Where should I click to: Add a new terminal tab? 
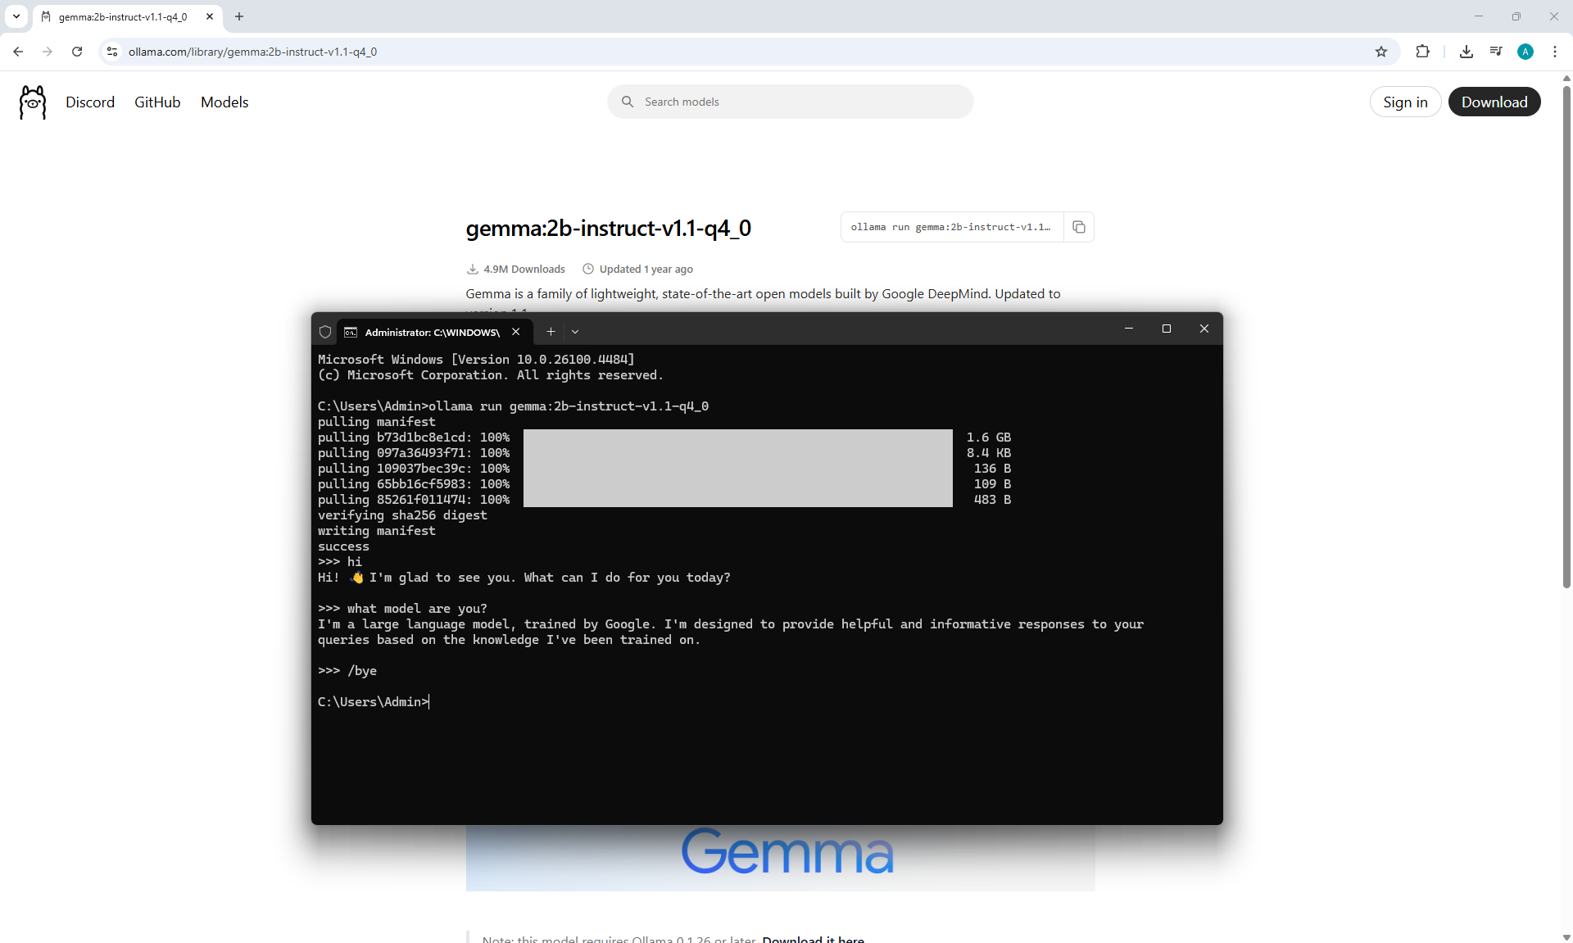tap(551, 332)
